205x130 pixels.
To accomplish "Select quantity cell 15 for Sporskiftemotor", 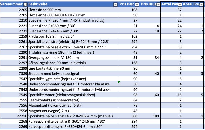I will point(172,95).
